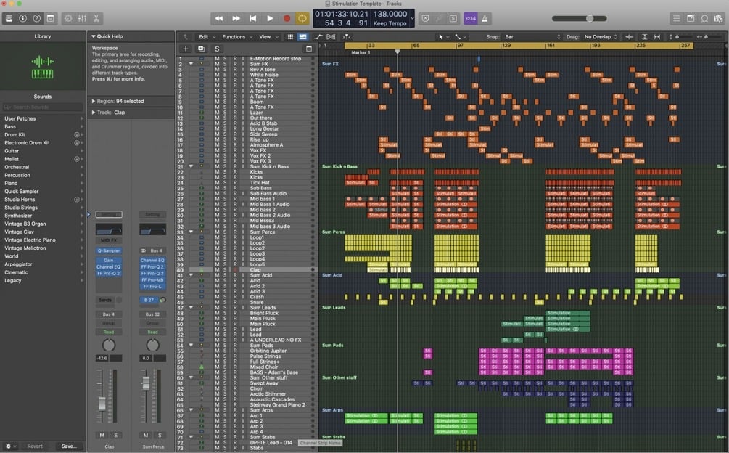The image size is (729, 453).
Task: Click FF Pro-MB plugin slot
Action: 152,280
